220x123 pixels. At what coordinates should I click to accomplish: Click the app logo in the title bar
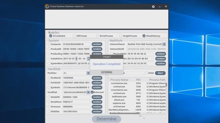click(x=47, y=6)
